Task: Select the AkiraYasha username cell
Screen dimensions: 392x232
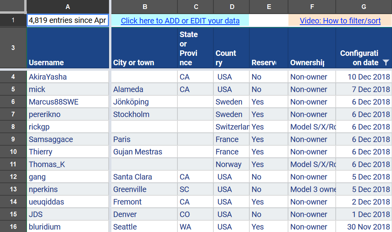Action: click(x=68, y=77)
